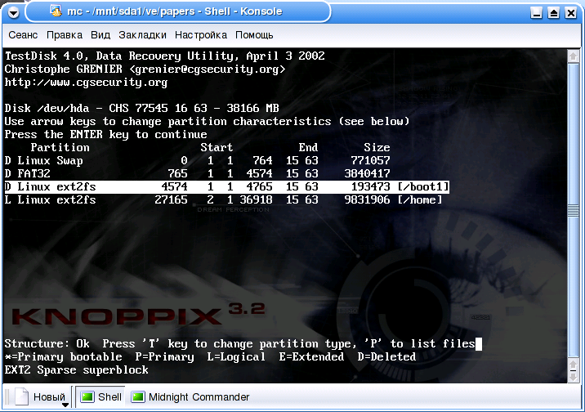Click the Konsole app icon in title bar
Image resolution: width=585 pixels, height=412 pixels.
(x=56, y=11)
